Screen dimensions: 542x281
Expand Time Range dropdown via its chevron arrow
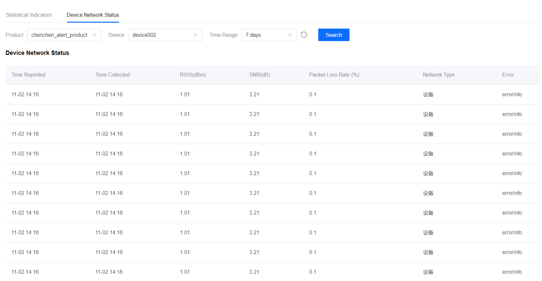(x=290, y=35)
